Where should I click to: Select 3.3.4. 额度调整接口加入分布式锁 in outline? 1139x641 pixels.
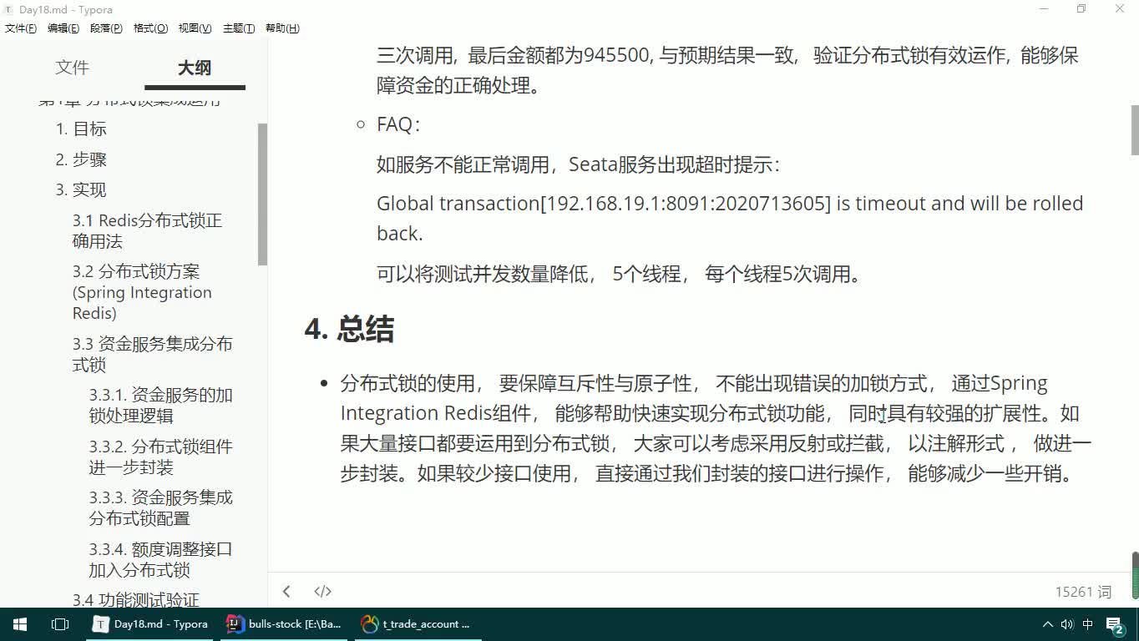(160, 559)
